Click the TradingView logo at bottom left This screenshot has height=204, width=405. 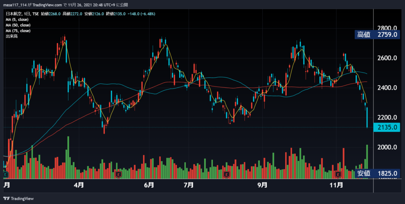tap(18, 198)
